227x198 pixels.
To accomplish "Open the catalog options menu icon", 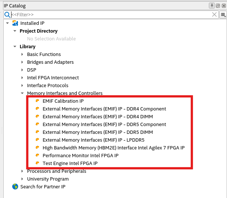I will 223,14.
